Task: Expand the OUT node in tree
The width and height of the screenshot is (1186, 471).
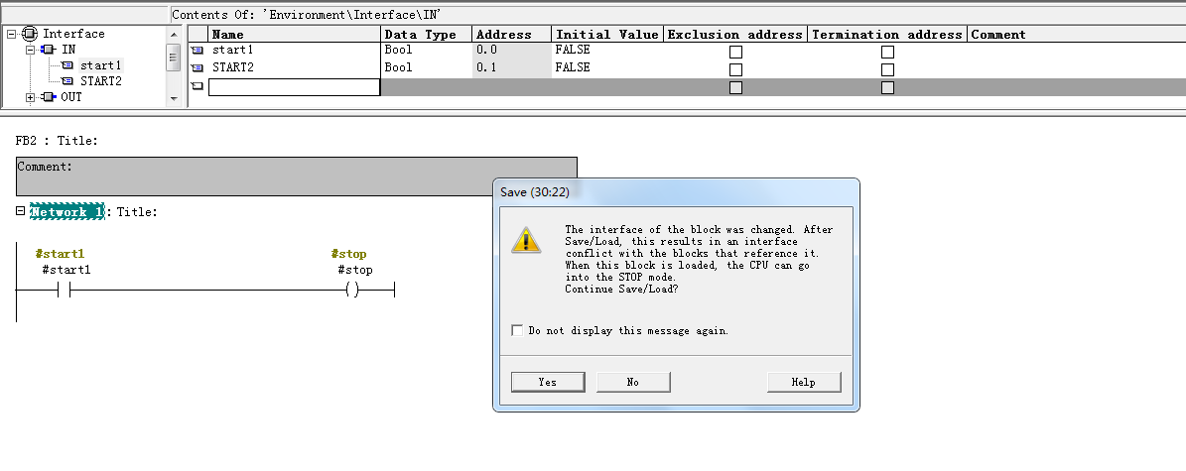Action: (x=31, y=97)
